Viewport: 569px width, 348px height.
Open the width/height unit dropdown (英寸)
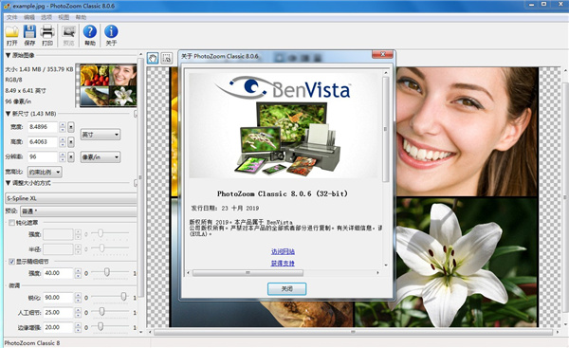point(101,135)
